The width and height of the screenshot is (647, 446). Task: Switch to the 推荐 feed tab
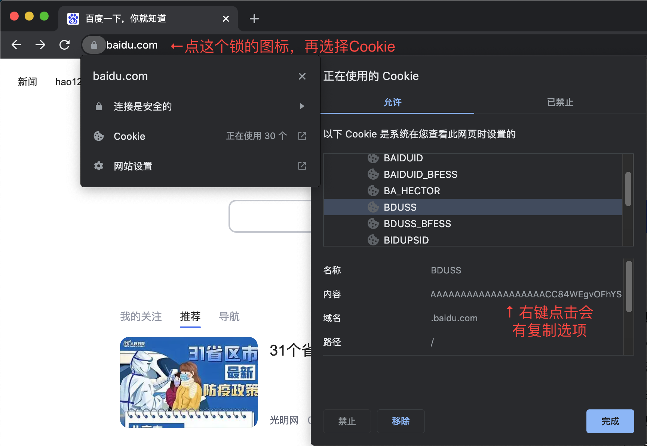tap(190, 317)
